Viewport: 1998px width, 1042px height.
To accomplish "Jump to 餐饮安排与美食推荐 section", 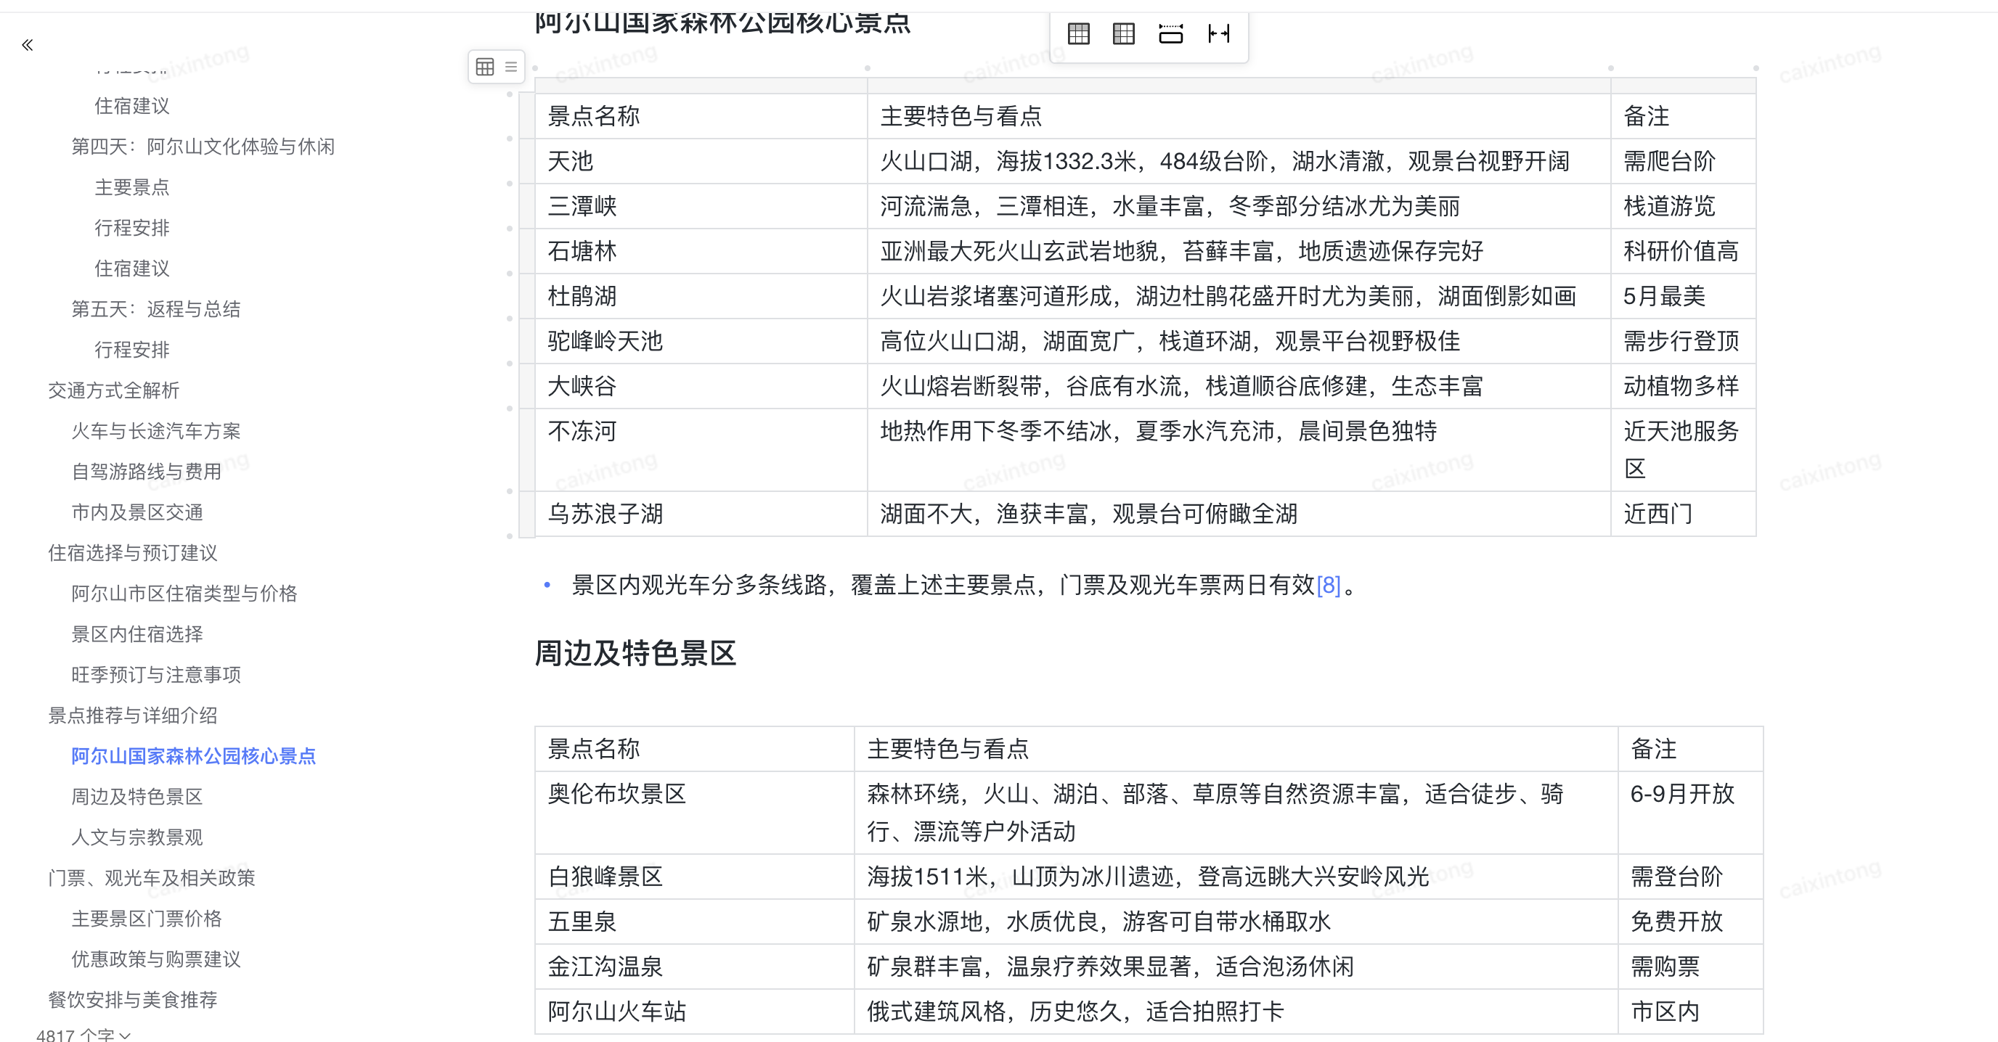I will pyautogui.click(x=133, y=1000).
